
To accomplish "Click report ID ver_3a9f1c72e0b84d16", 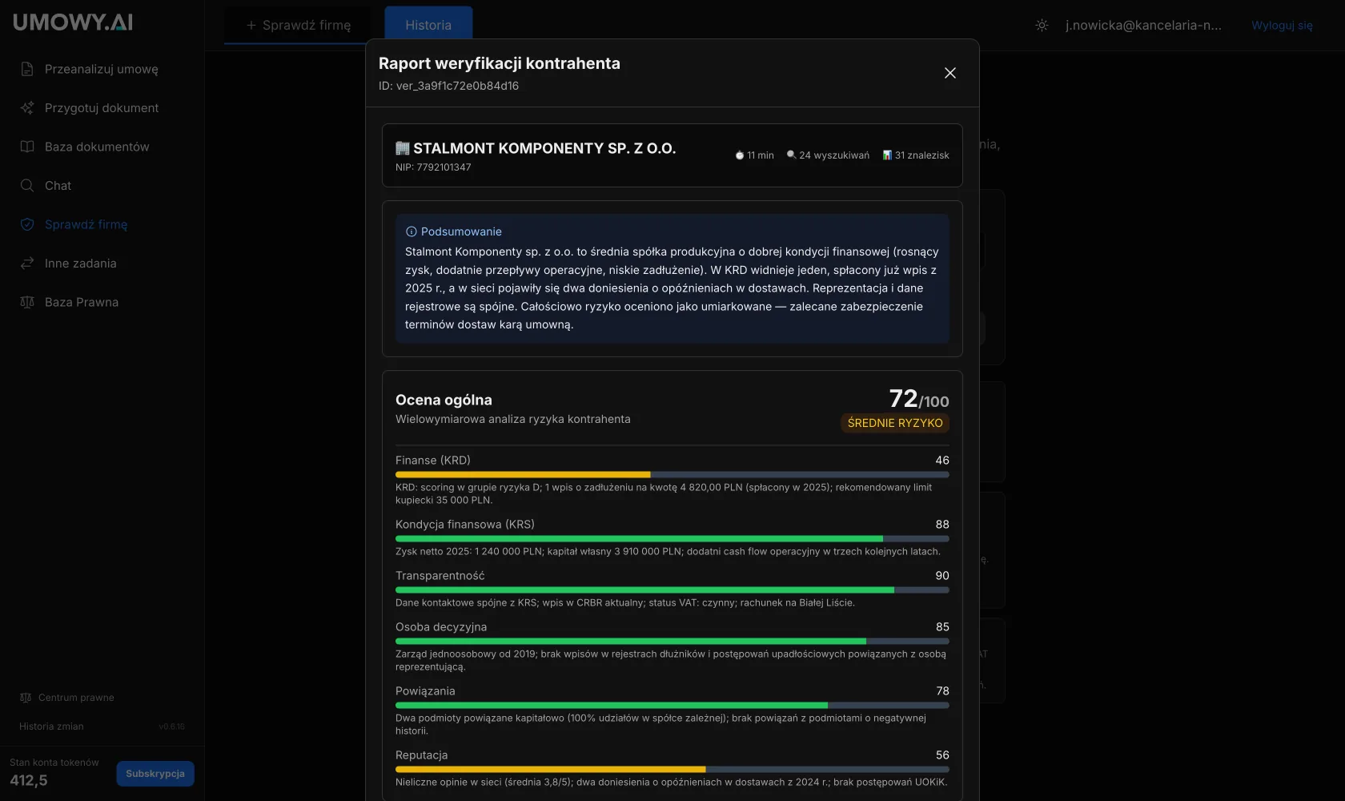I will coord(448,86).
